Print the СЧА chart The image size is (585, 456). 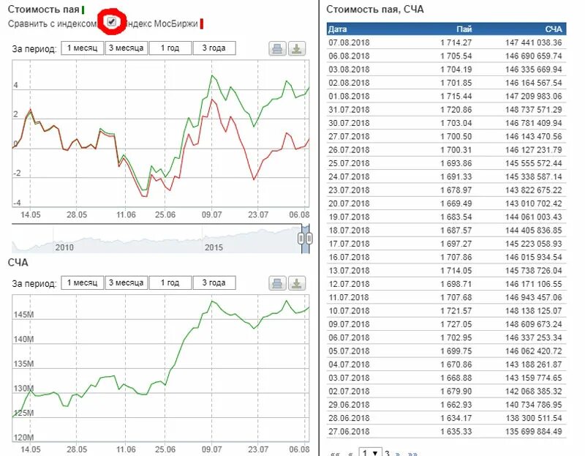click(277, 283)
